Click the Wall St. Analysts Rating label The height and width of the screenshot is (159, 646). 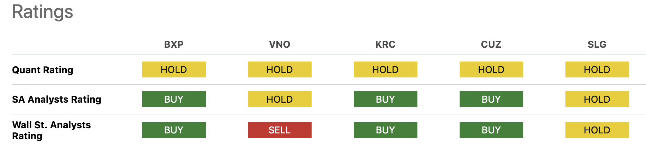coord(51,130)
